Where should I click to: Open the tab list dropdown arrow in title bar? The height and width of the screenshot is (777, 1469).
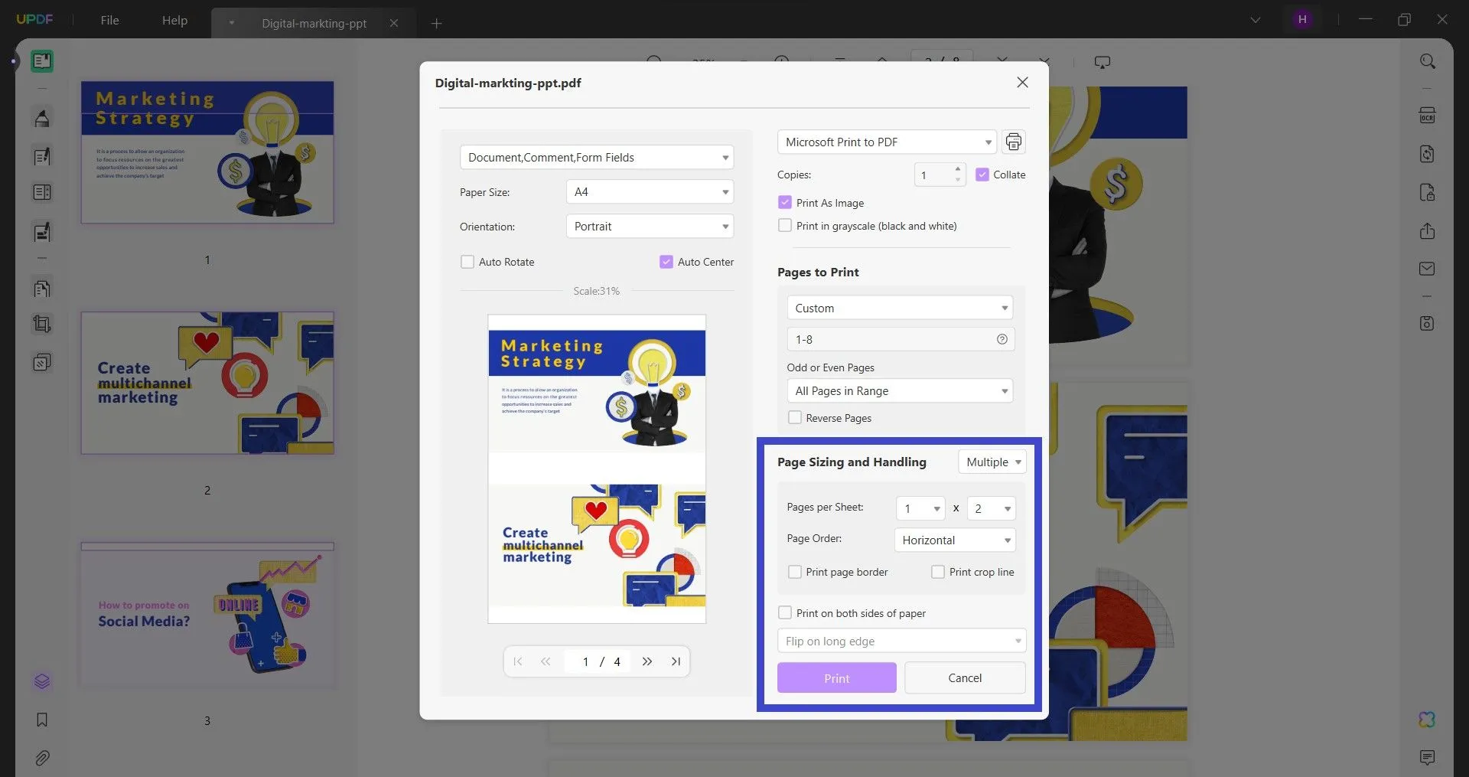(1256, 20)
